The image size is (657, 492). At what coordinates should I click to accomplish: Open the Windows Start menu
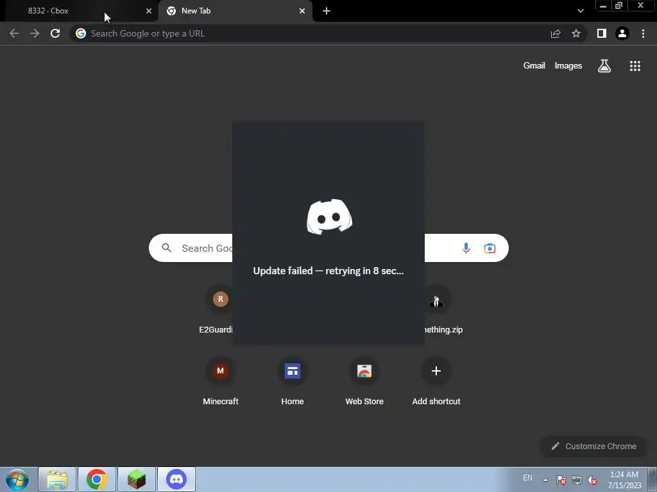17,479
